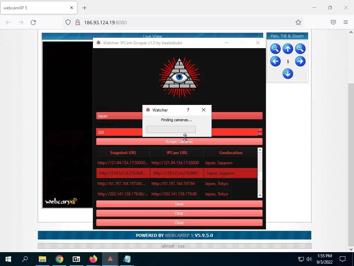The width and height of the screenshot is (354, 266).
Task: Open Windows taskbar search
Action: tap(25, 259)
